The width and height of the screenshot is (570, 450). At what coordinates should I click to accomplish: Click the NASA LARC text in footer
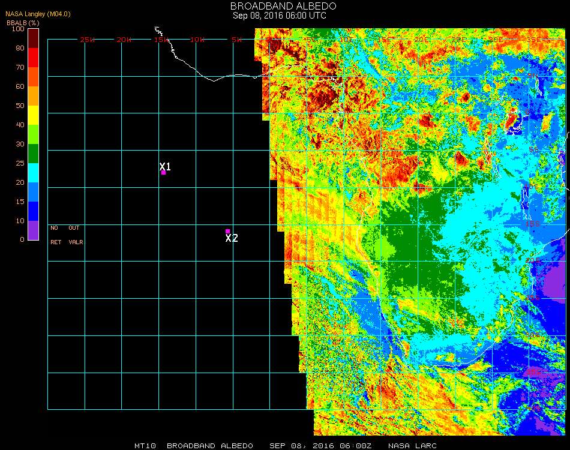[412, 446]
